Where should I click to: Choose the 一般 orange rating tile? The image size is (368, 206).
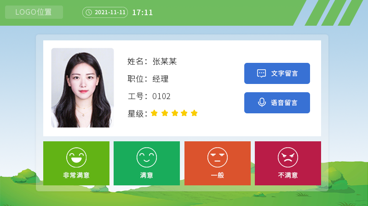pyautogui.click(x=218, y=163)
